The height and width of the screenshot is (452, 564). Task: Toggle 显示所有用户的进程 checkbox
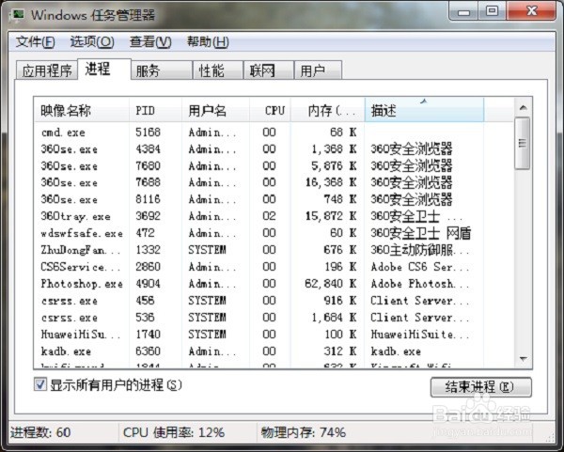pyautogui.click(x=39, y=384)
